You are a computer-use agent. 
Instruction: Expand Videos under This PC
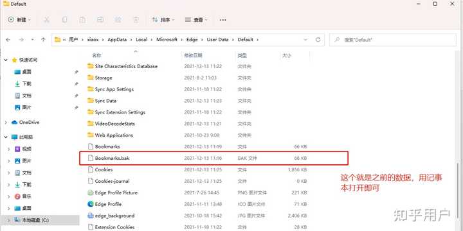(x=9, y=149)
